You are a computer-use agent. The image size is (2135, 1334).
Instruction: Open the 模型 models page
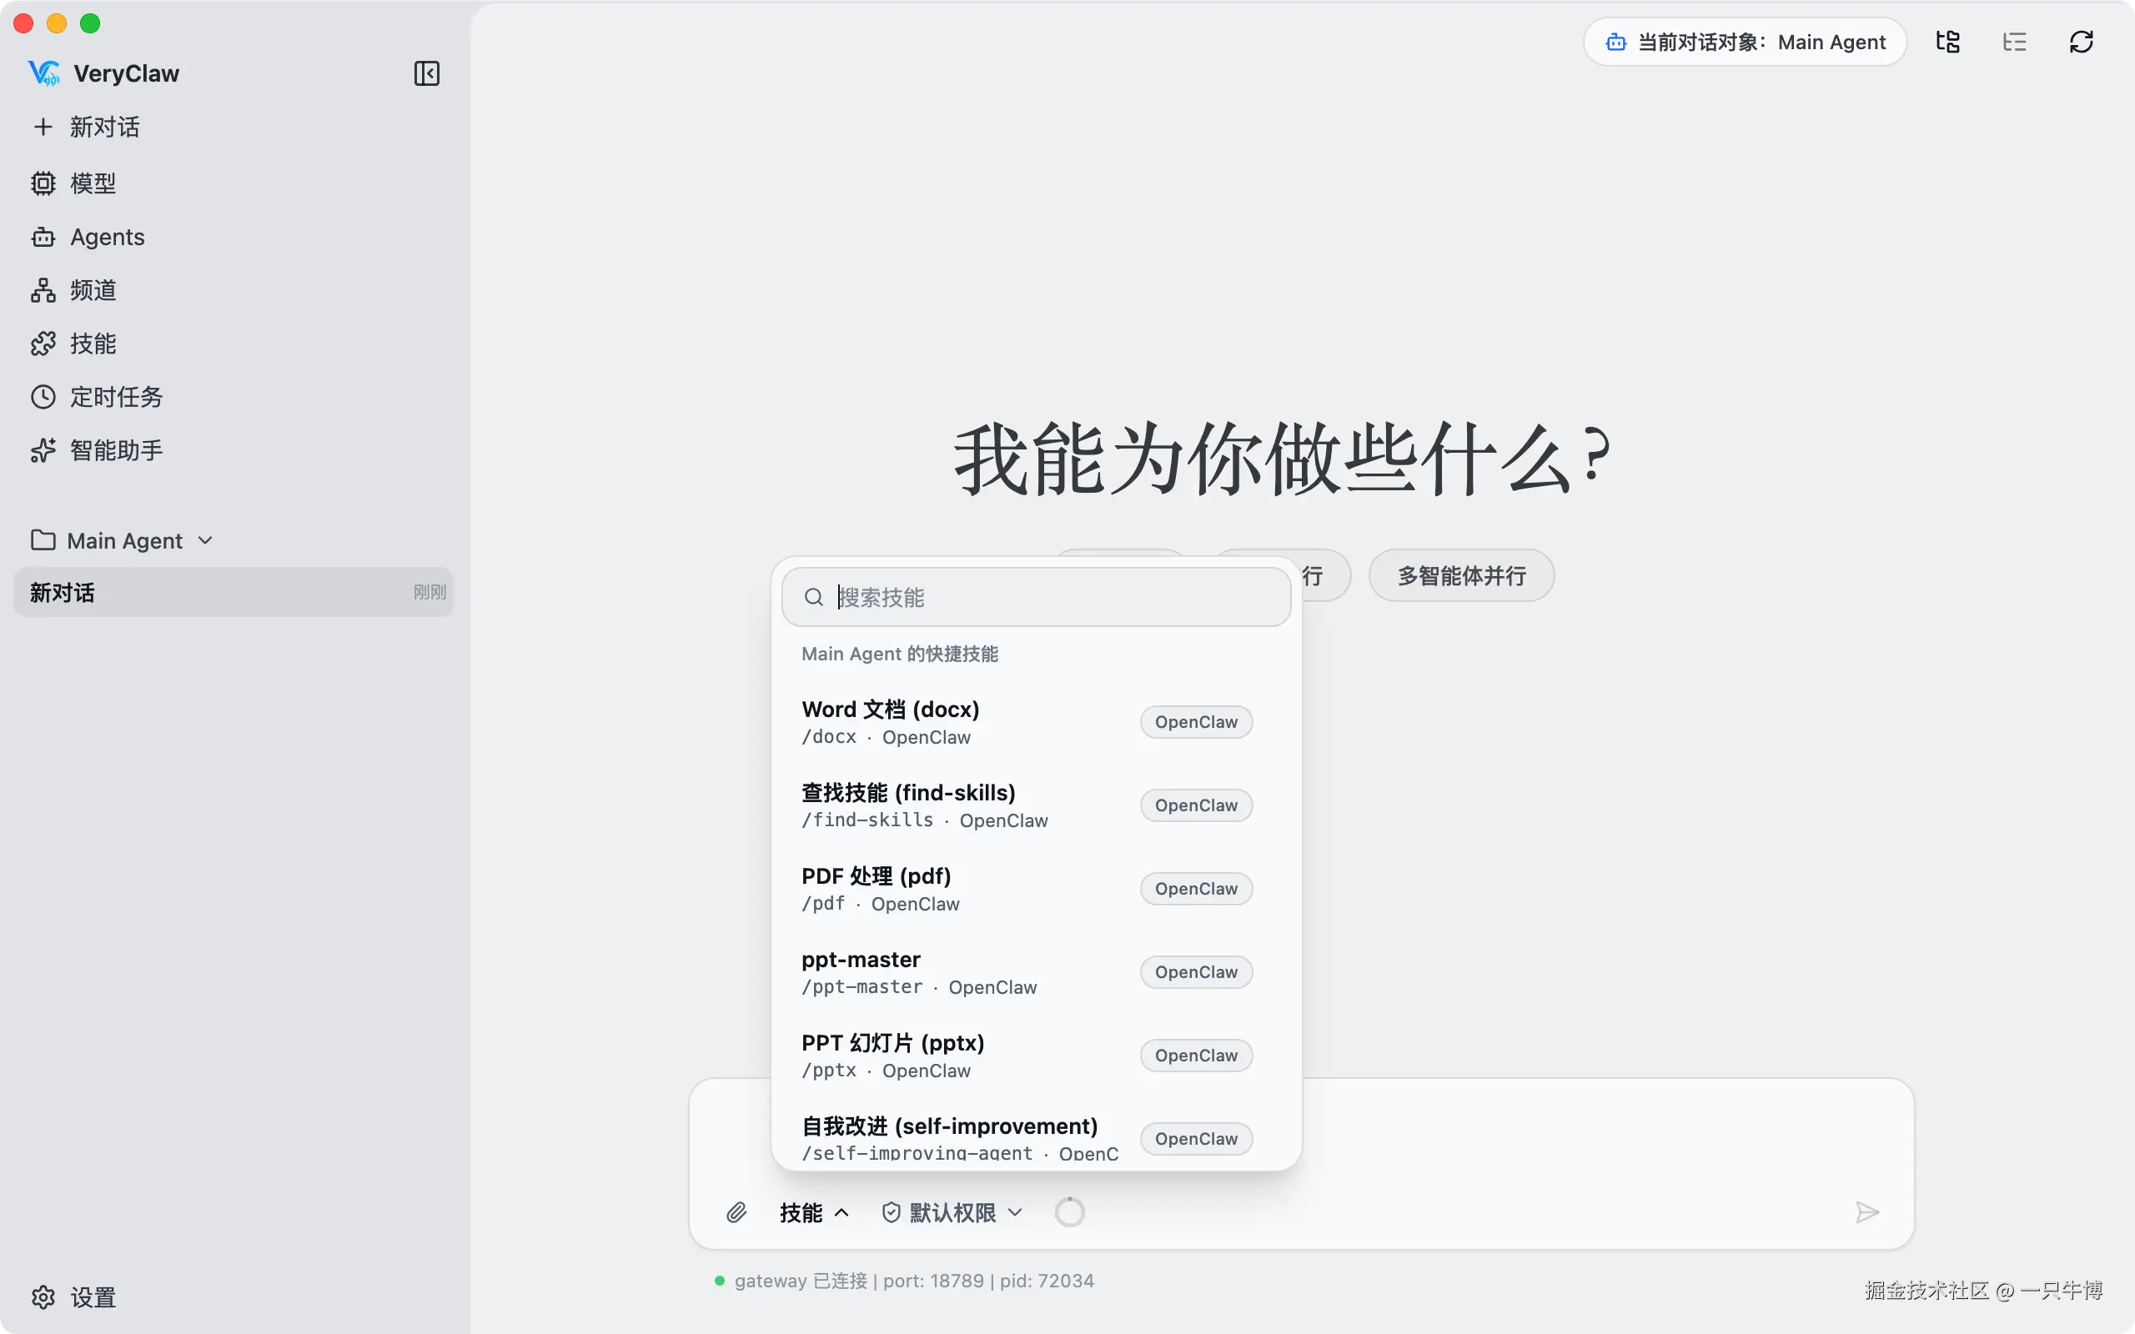coord(74,183)
